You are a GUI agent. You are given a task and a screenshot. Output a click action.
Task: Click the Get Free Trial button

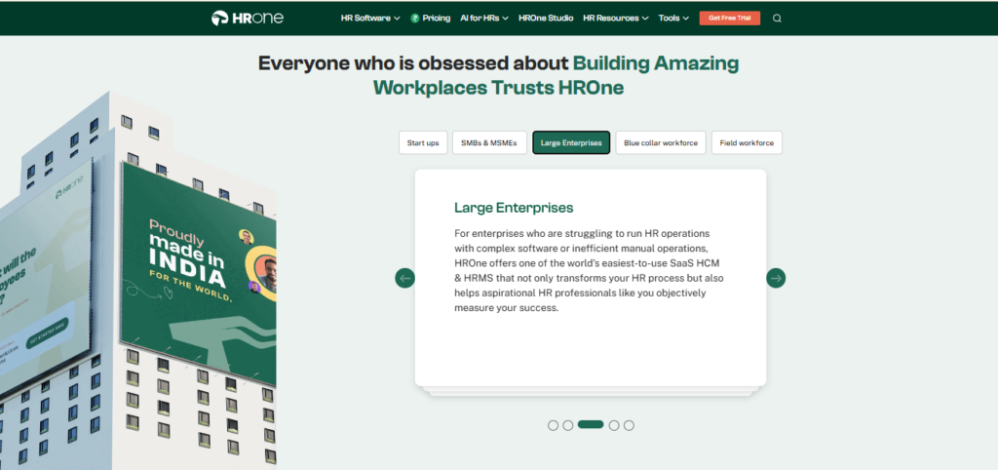click(x=729, y=19)
